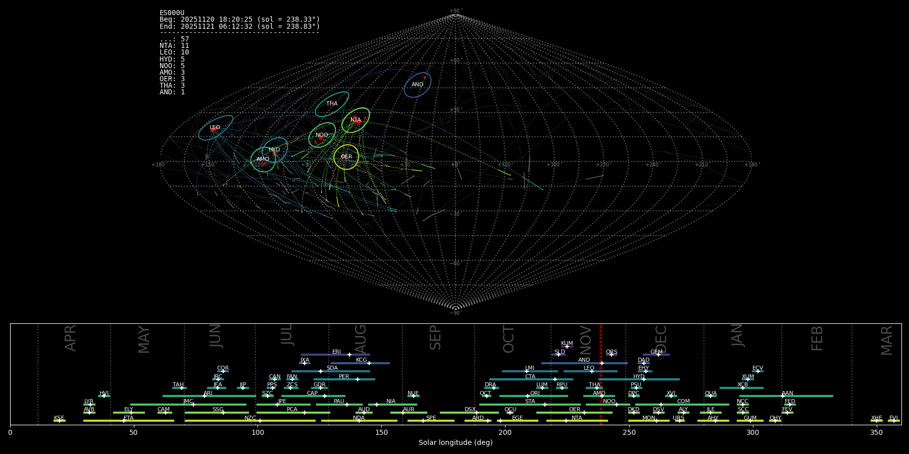The height and width of the screenshot is (454, 909).
Task: Click the 'AMO: 3' legend count
Action: point(172,73)
